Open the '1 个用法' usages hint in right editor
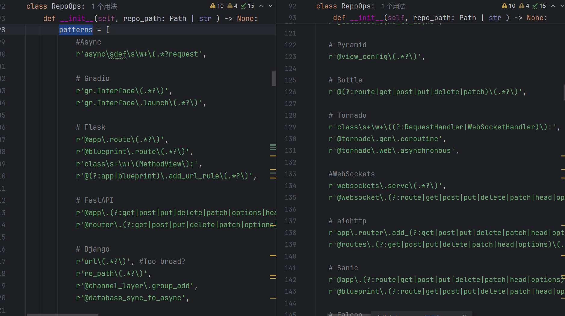The height and width of the screenshot is (316, 565). (393, 6)
